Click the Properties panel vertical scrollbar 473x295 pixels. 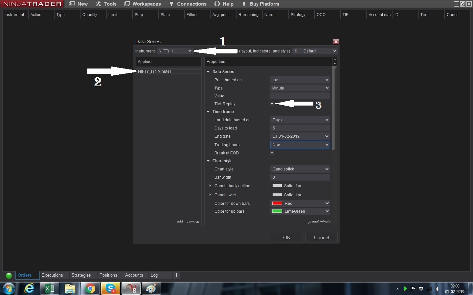pyautogui.click(x=335, y=108)
